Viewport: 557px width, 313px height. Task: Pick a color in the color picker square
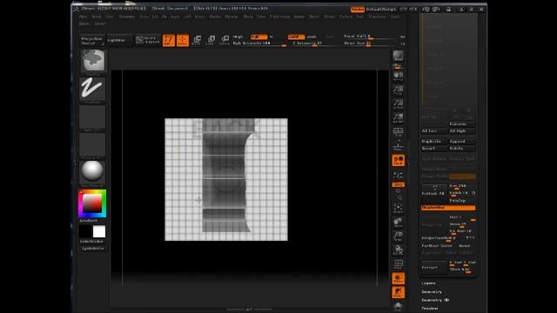pos(92,203)
